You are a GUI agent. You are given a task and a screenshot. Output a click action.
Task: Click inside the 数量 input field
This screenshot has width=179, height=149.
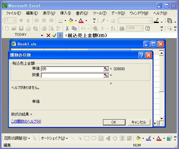72,75
